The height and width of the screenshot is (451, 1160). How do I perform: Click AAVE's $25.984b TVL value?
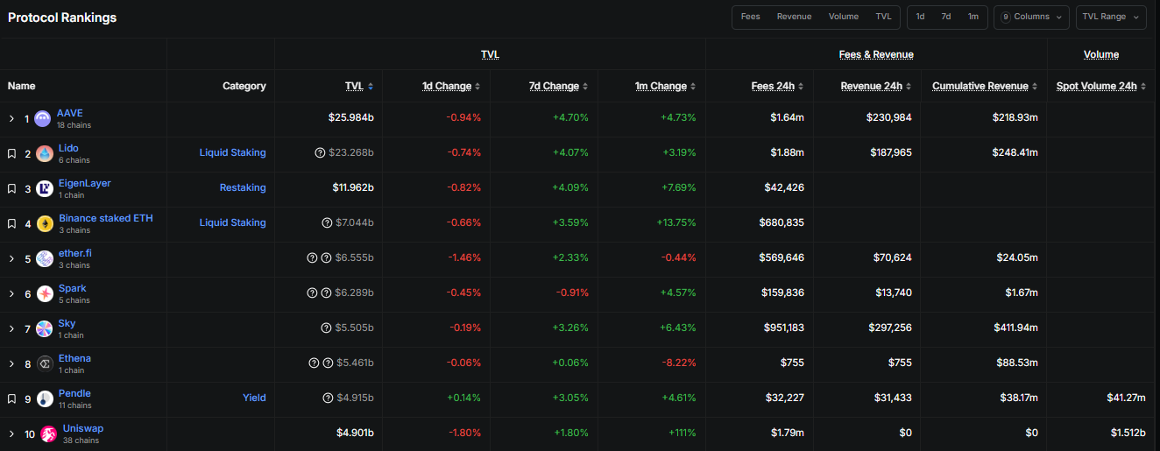pos(351,117)
